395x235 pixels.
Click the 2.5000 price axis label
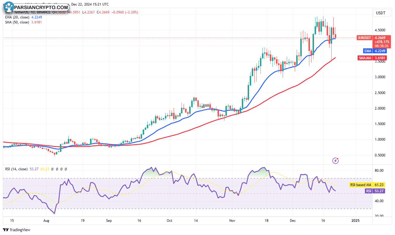point(381,93)
